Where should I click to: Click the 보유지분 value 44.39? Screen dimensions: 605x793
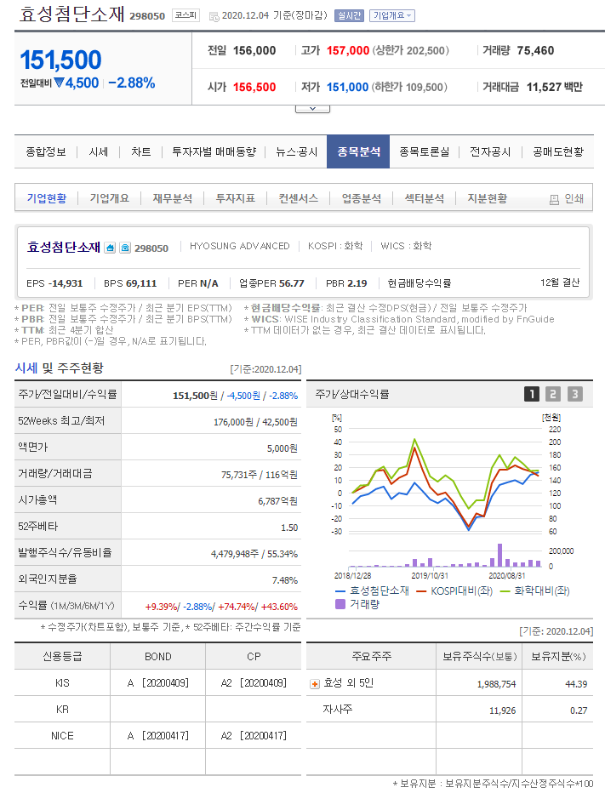pos(576,684)
